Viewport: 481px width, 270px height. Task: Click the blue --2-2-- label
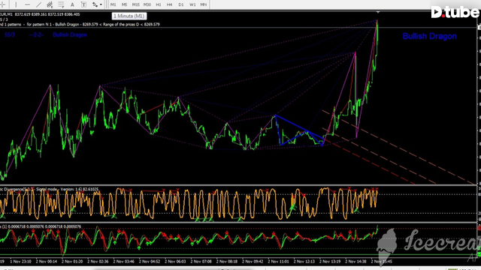[x=37, y=34]
